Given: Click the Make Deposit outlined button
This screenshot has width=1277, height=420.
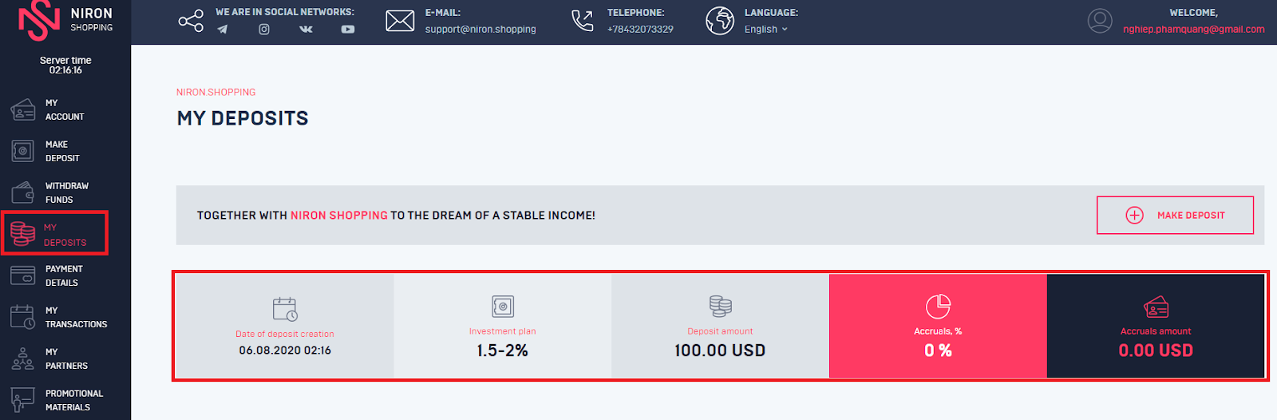Looking at the screenshot, I should coord(1175,215).
